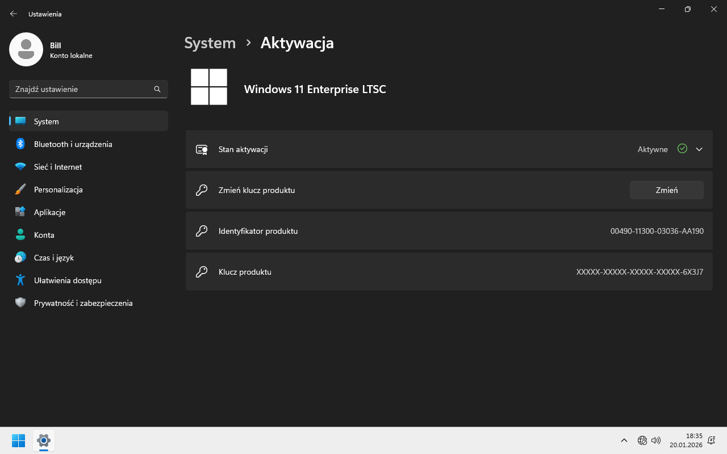Click the Konta person icon
The width and height of the screenshot is (727, 454).
point(20,235)
